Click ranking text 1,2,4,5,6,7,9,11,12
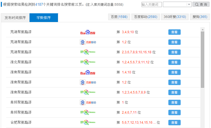 tap(136, 62)
